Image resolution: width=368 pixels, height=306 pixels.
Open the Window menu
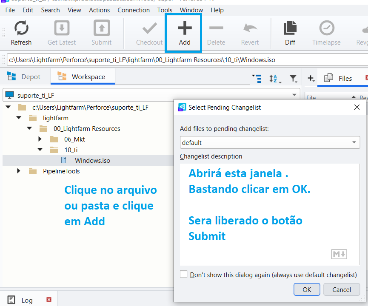[x=191, y=10]
